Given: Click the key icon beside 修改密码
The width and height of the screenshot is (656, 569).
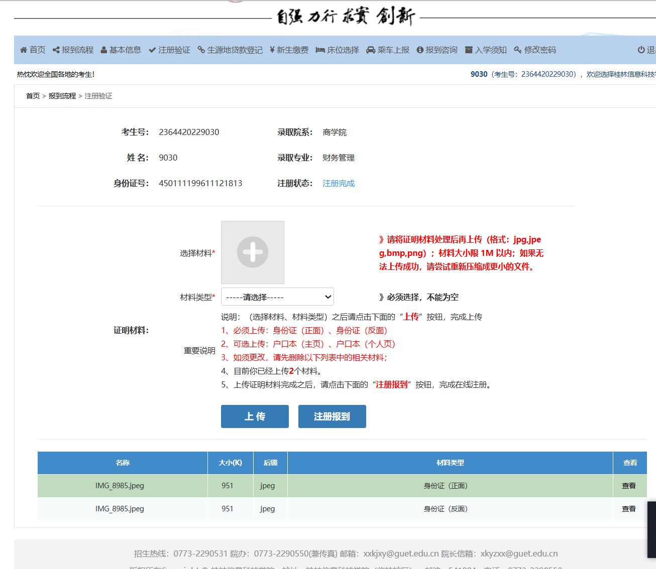Looking at the screenshot, I should click(x=517, y=50).
